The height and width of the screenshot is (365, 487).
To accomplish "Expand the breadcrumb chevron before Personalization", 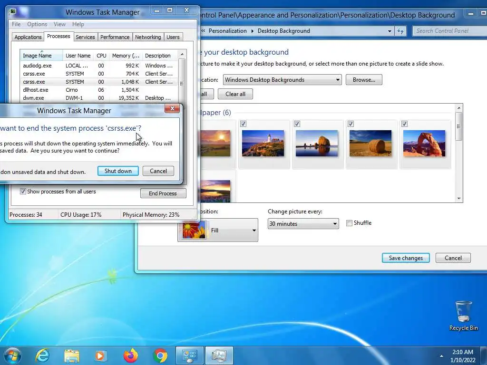I will click(x=203, y=31).
